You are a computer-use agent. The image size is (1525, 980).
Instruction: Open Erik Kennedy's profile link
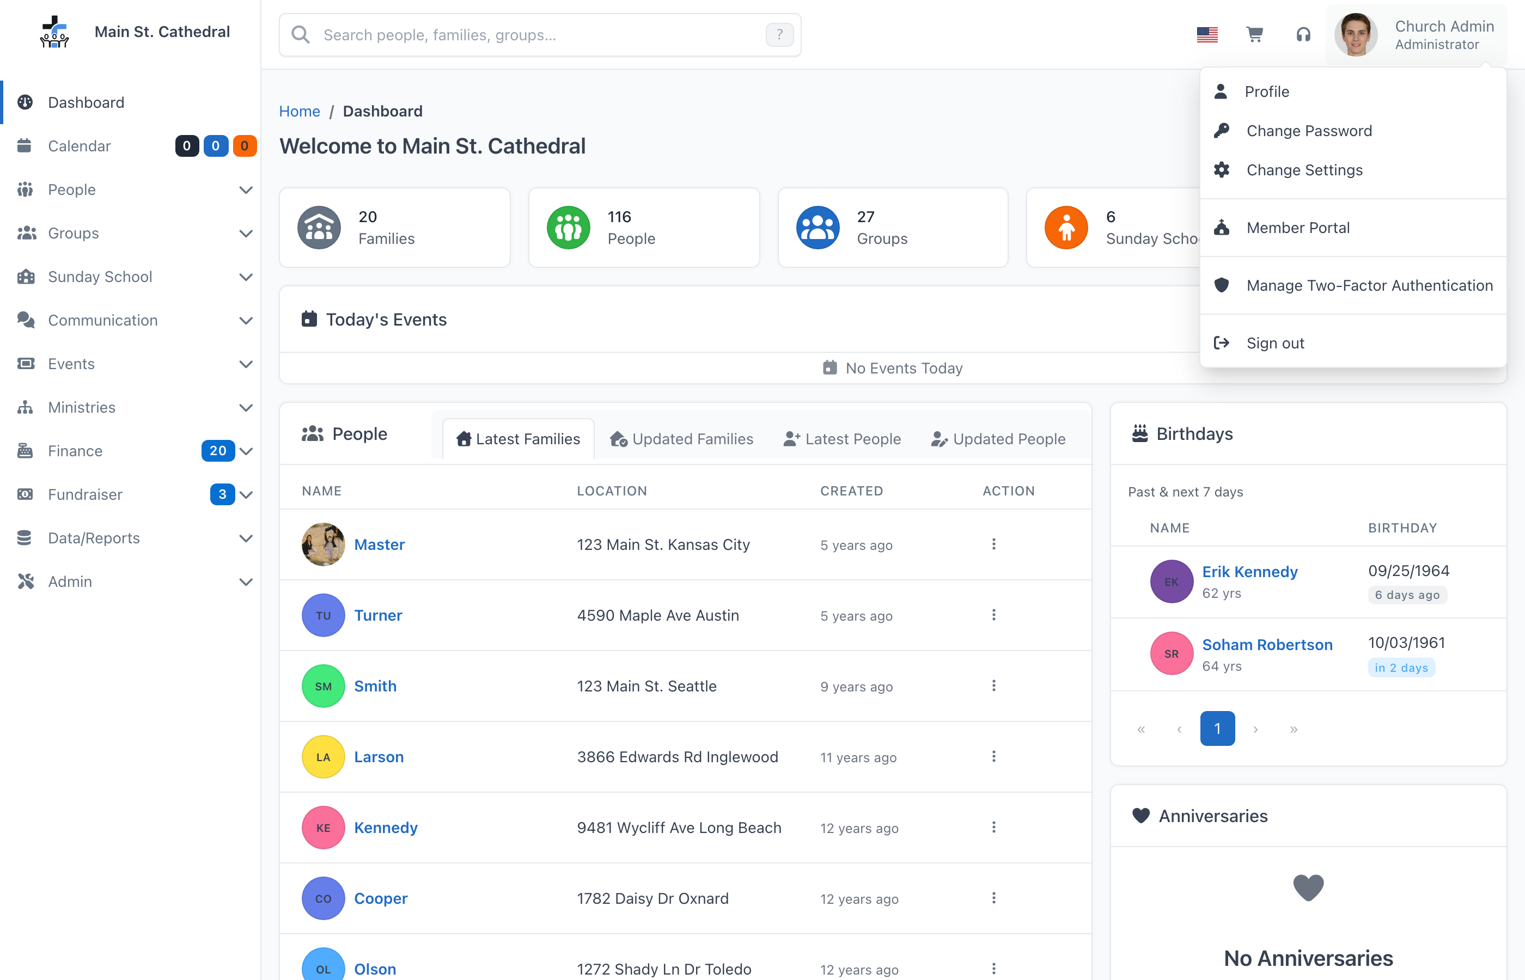1249,572
